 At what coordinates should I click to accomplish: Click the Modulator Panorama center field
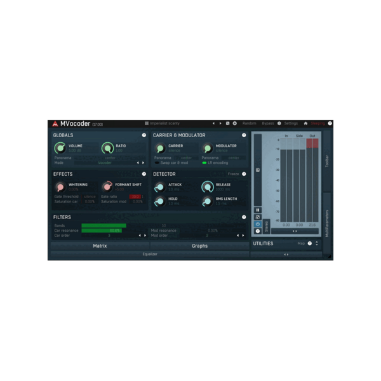click(x=234, y=157)
